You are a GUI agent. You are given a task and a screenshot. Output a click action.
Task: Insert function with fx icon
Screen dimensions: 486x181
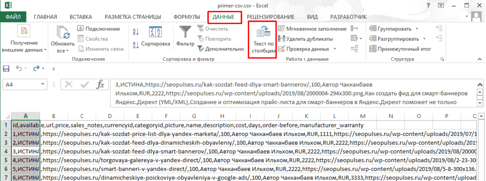[x=100, y=85]
